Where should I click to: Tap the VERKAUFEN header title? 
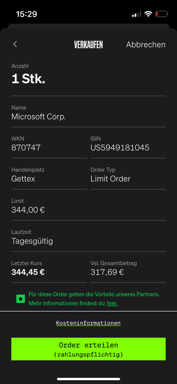(x=89, y=44)
